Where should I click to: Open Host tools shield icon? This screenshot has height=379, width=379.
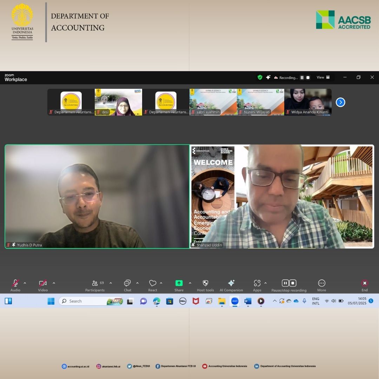click(x=205, y=284)
